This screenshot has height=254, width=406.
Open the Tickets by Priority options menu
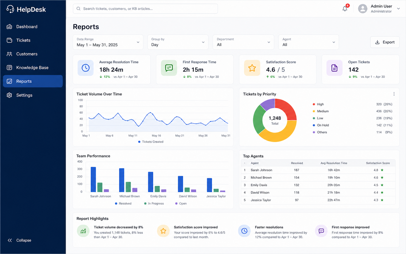[394, 94]
